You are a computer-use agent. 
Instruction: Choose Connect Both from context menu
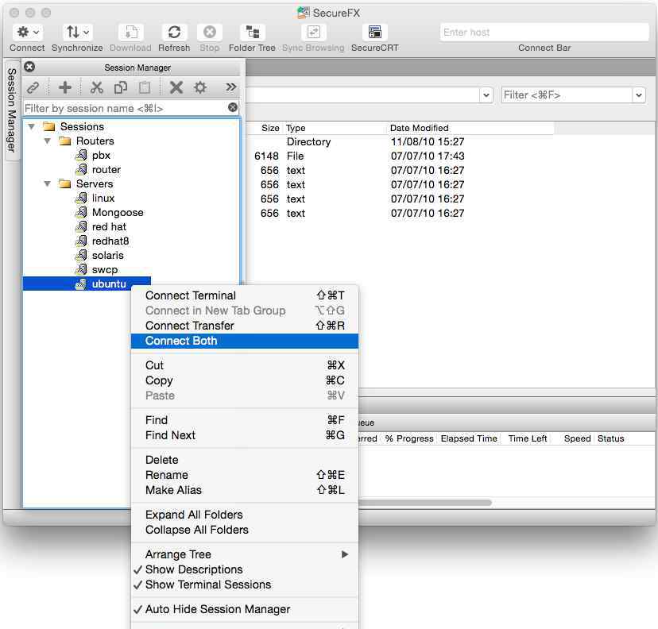tap(245, 341)
